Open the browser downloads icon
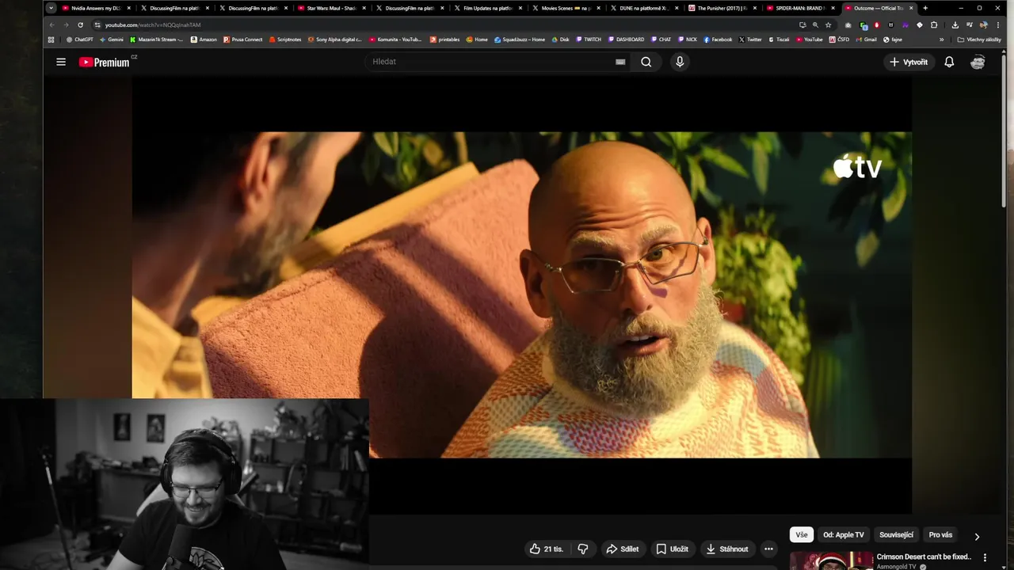 955,25
